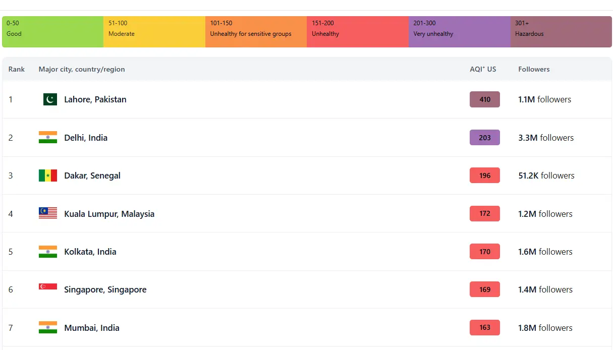Click the 0-50 Good green legend block
The image size is (613, 350).
pos(53,32)
